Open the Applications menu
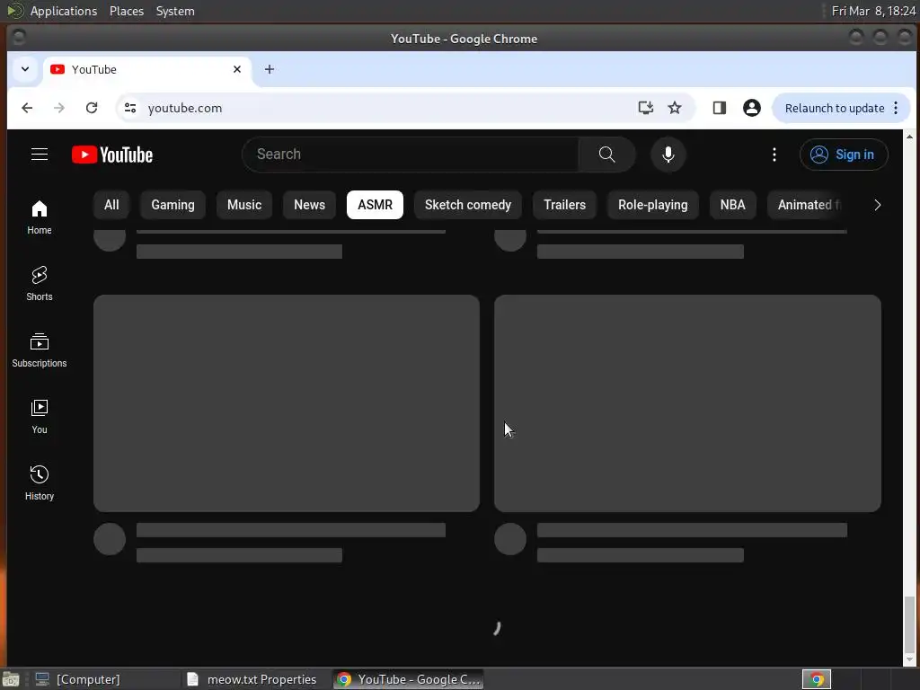 [64, 11]
